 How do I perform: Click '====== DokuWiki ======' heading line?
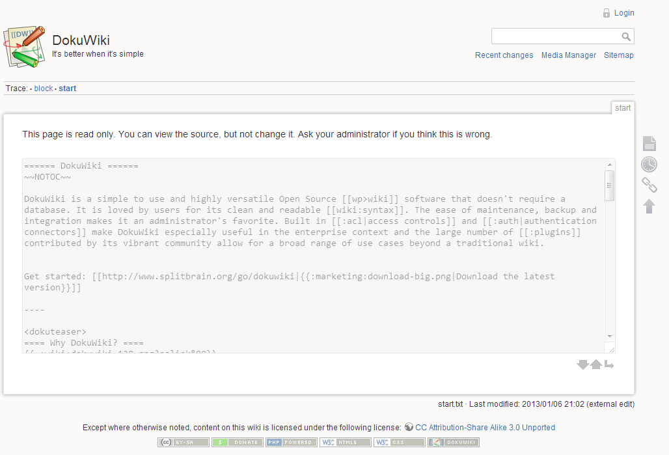pos(81,165)
